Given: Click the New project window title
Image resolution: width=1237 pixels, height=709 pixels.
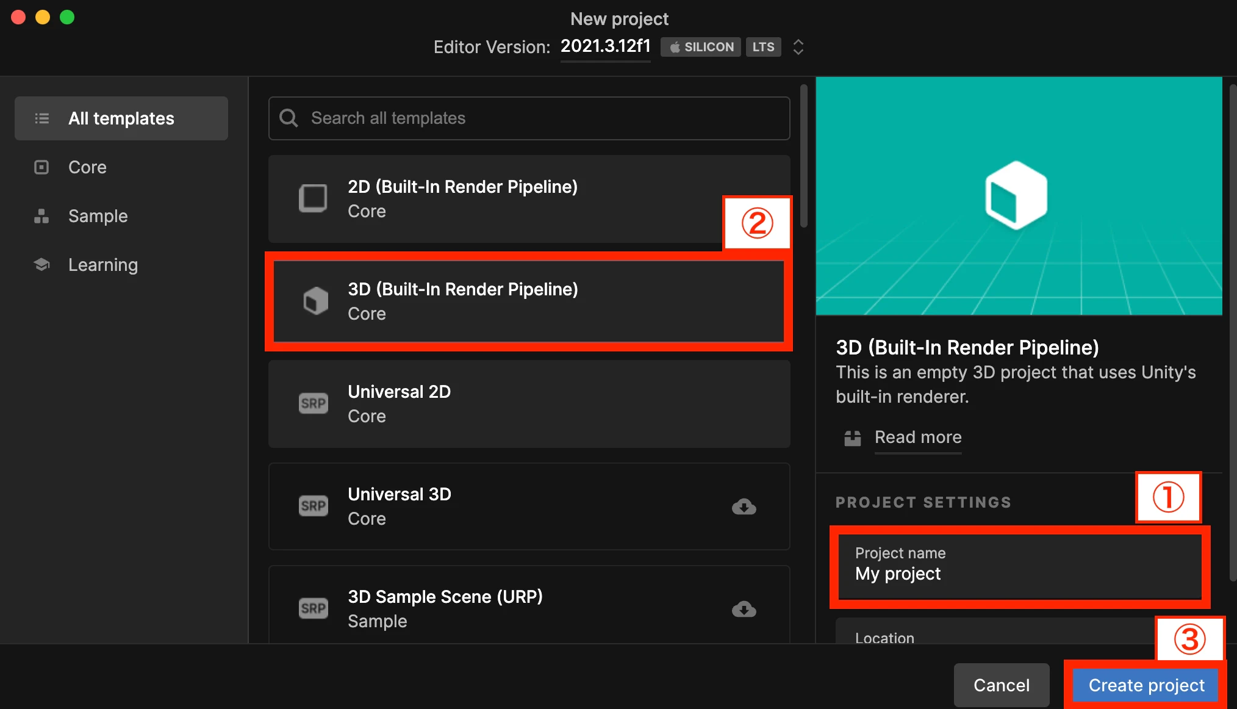Looking at the screenshot, I should tap(619, 19).
